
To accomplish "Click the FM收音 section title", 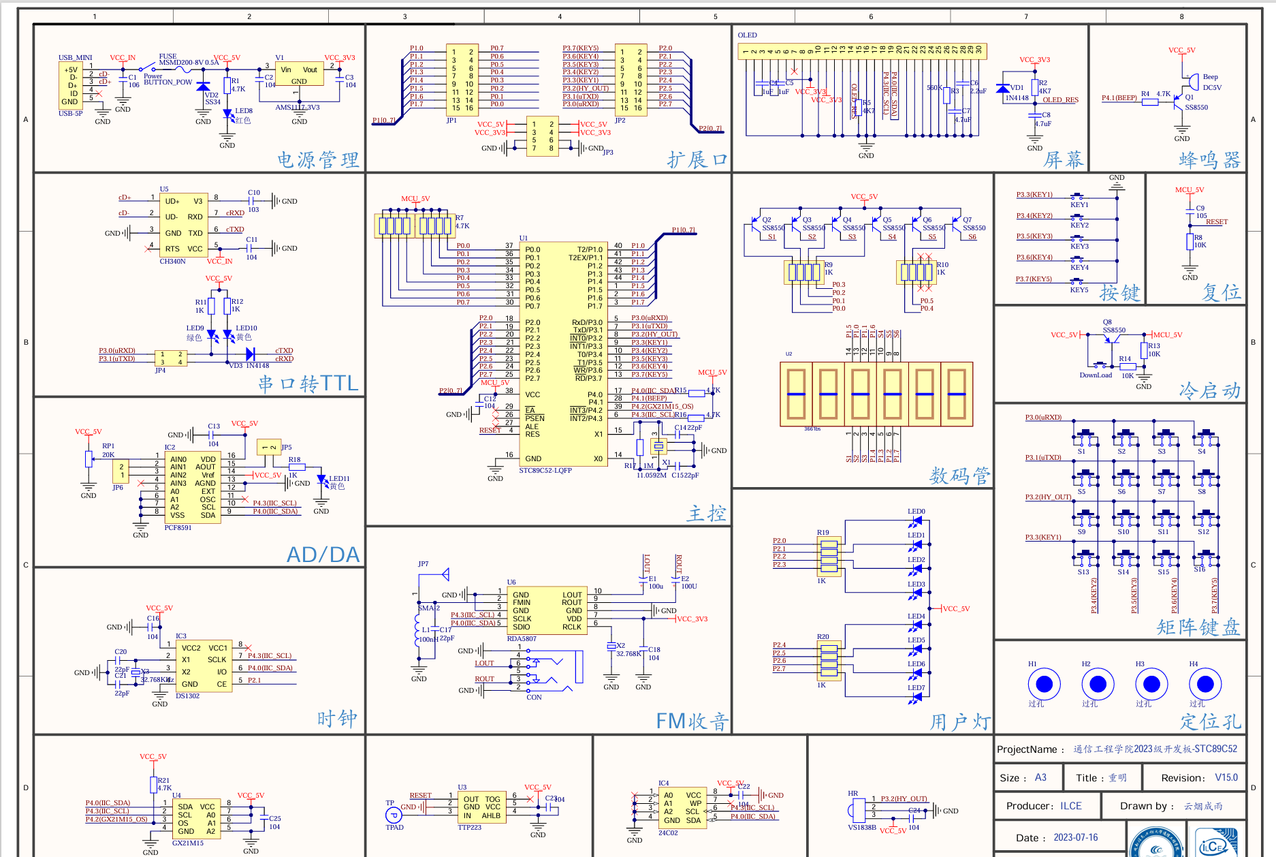I will [692, 721].
